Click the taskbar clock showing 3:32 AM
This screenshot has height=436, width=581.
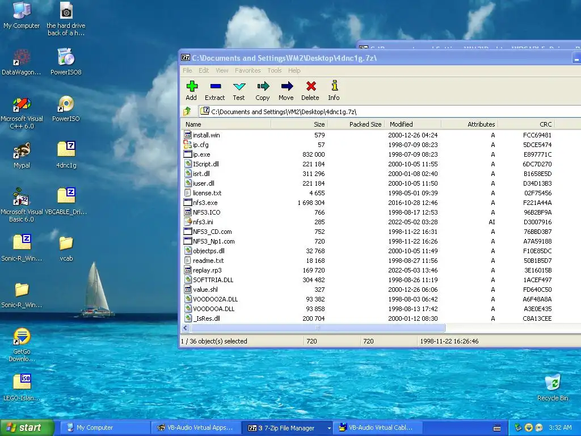coord(560,427)
